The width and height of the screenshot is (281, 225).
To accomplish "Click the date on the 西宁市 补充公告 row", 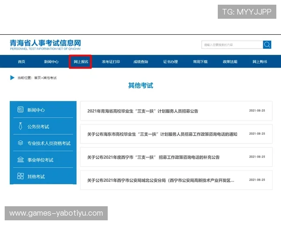I will click(x=257, y=157).
